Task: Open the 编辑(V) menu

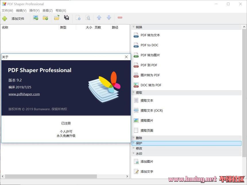Action: (21, 11)
